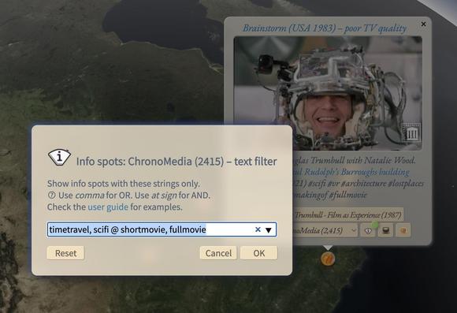Open the user guide link
Screen dimensions: 457x313
(x=108, y=207)
